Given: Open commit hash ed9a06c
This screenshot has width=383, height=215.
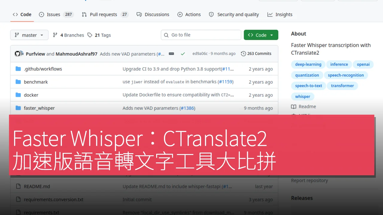Looking at the screenshot, I should (200, 54).
